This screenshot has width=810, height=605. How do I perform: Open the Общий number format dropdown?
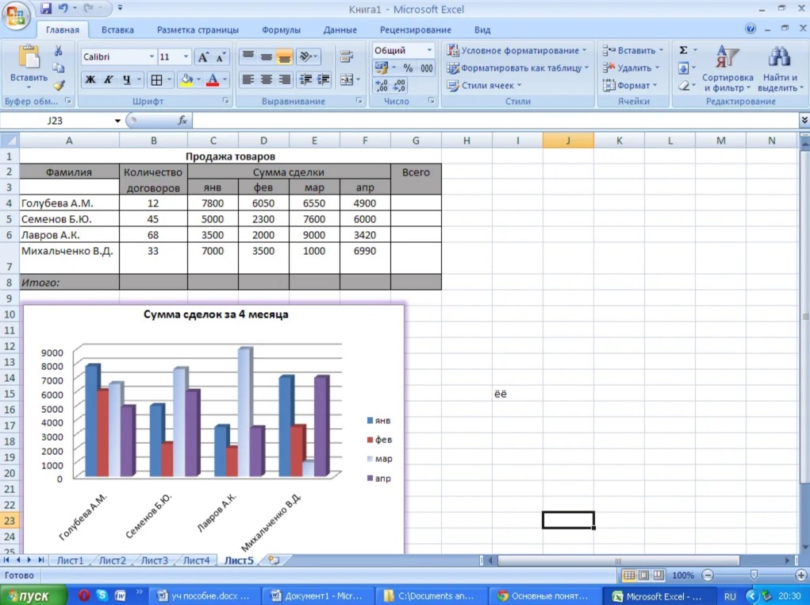[428, 50]
